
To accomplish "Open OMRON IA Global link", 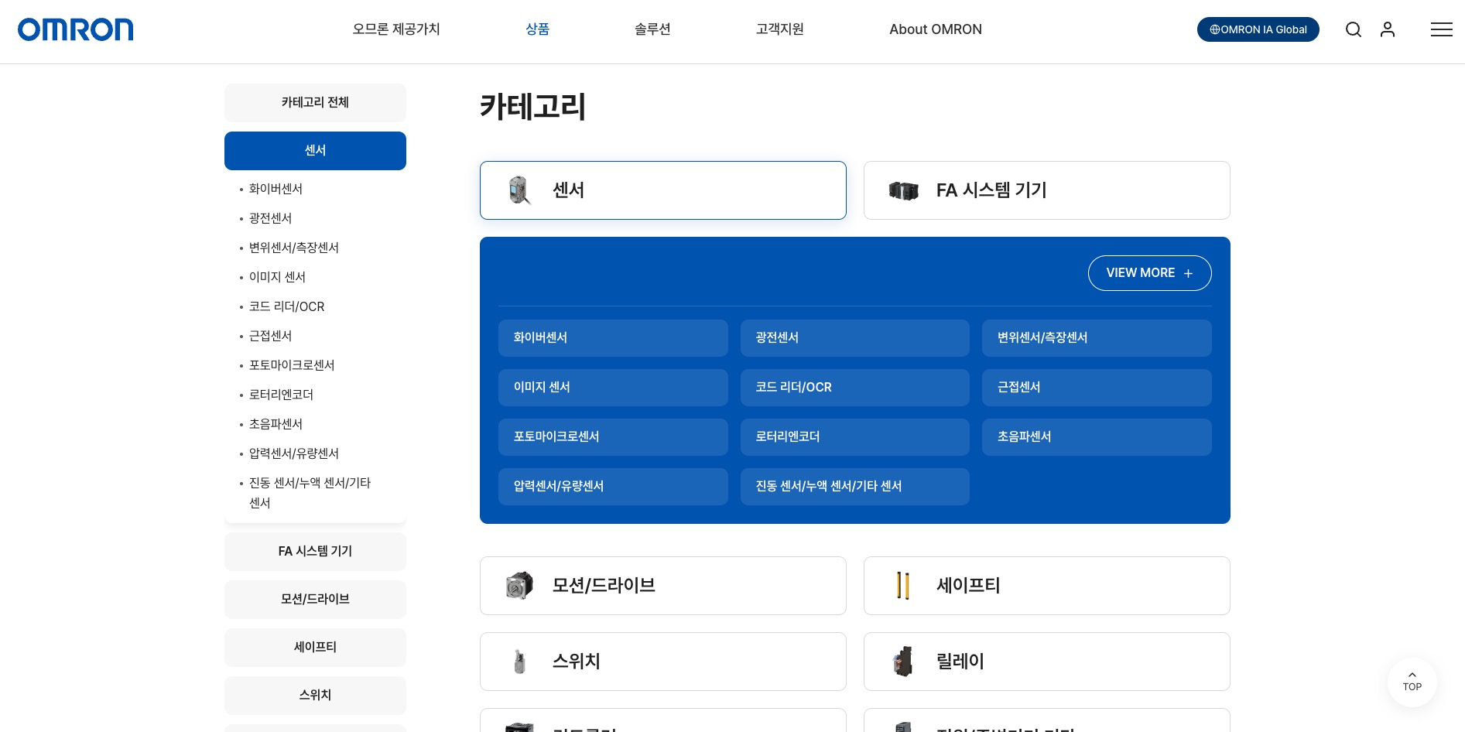I will pyautogui.click(x=1258, y=29).
